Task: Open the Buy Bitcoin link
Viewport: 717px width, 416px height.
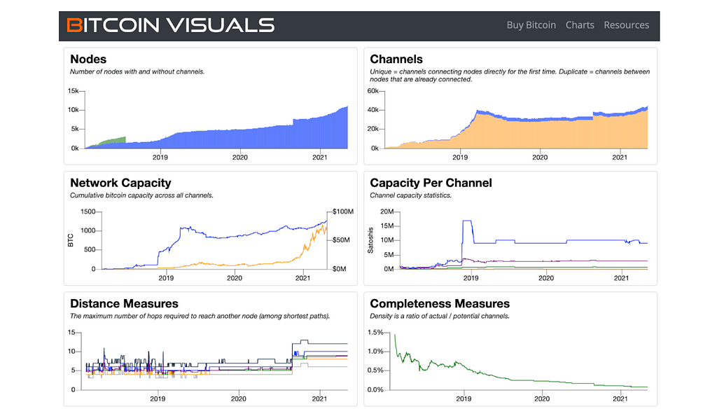Action: [x=531, y=25]
